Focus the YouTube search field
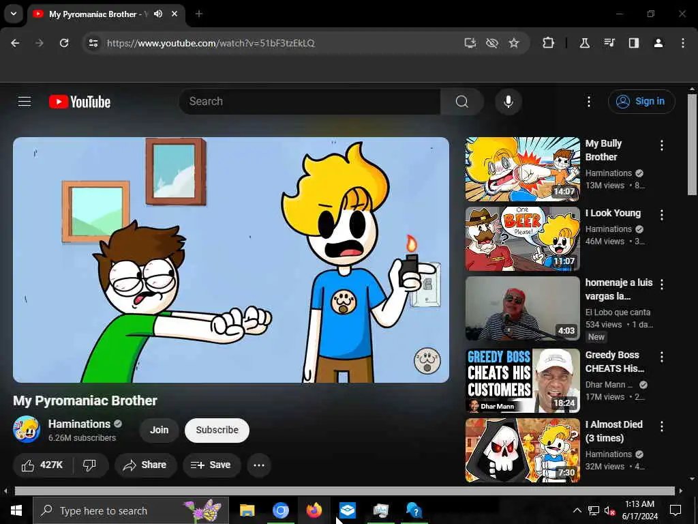 pos(310,102)
